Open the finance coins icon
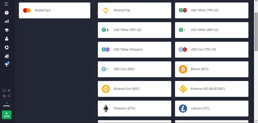Viewport: 258px width, 123px height. click(7, 56)
